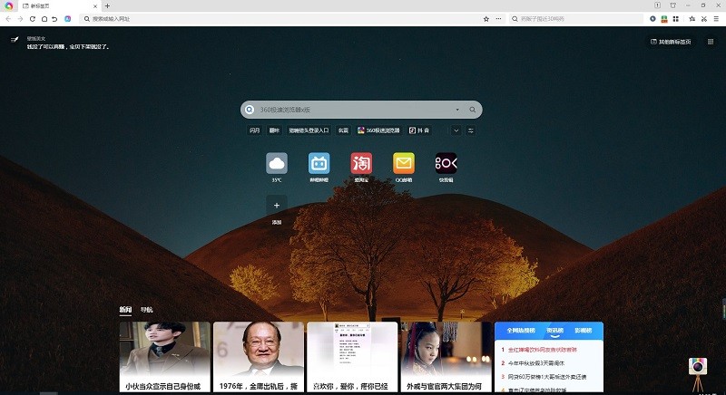Go forward with the forward arrow
This screenshot has height=395, width=726.
20,19
